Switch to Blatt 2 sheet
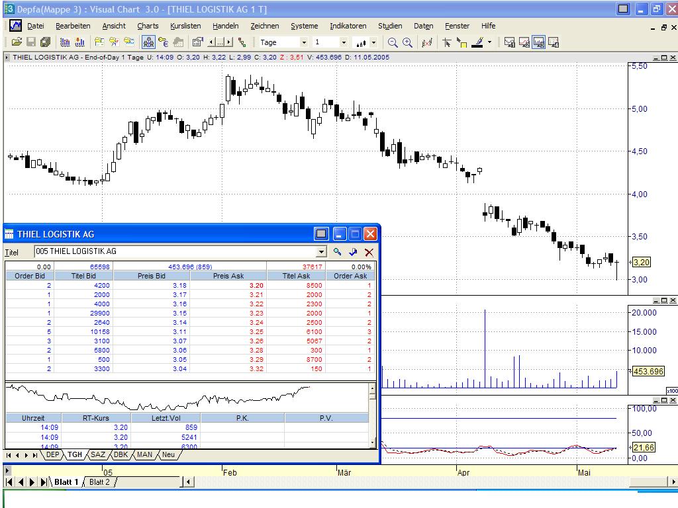The height and width of the screenshot is (508, 678). coord(99,482)
